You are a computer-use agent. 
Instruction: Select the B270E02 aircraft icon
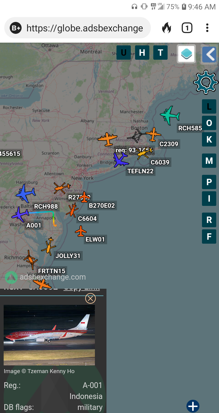point(84,197)
